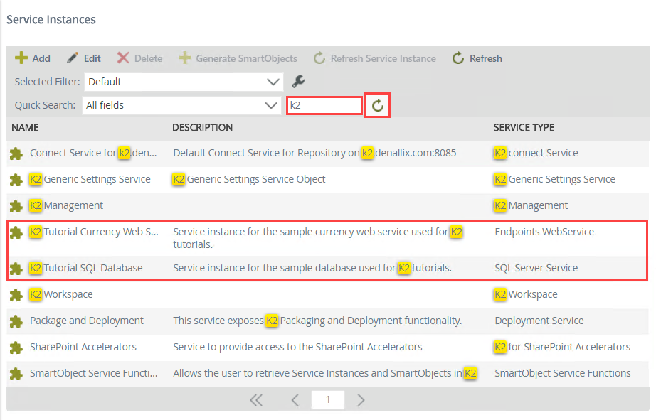Click the Refresh toolbar circular arrow icon
The width and height of the screenshot is (656, 420).
pyautogui.click(x=458, y=58)
